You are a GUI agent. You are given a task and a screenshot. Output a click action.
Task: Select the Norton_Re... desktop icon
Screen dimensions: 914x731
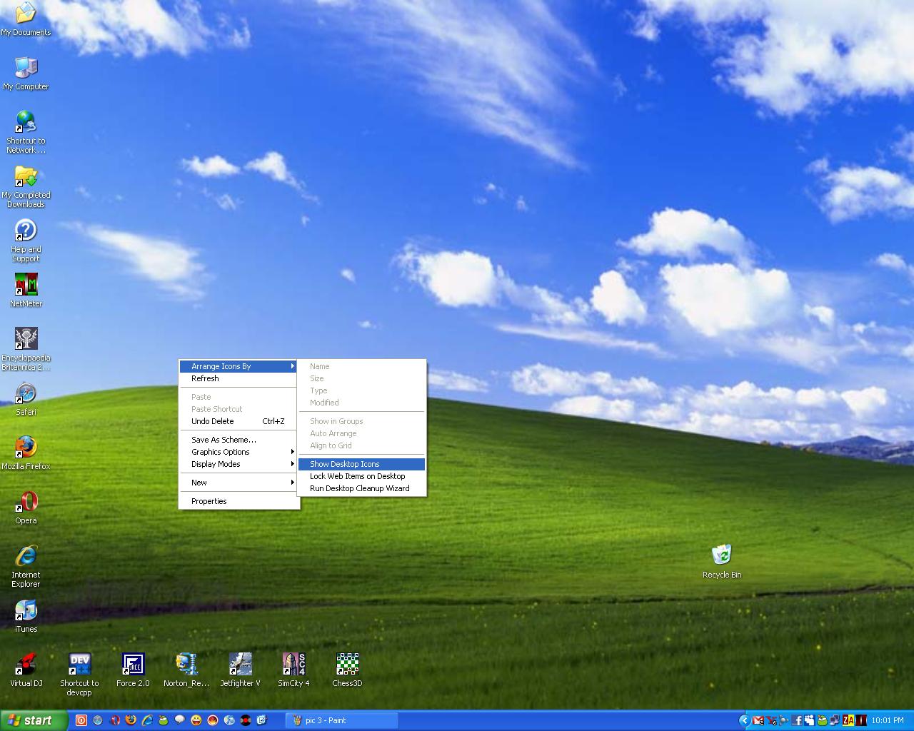186,670
